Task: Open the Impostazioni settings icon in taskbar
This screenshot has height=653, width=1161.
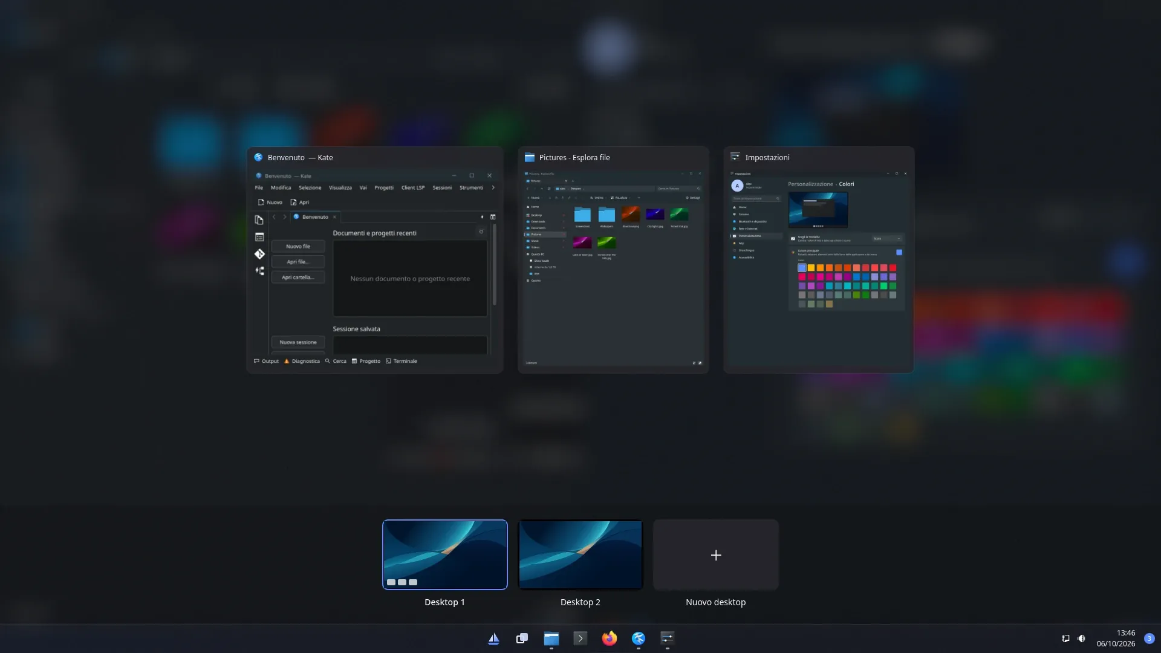Action: click(x=667, y=638)
